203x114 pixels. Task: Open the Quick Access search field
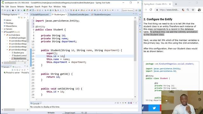(128, 10)
